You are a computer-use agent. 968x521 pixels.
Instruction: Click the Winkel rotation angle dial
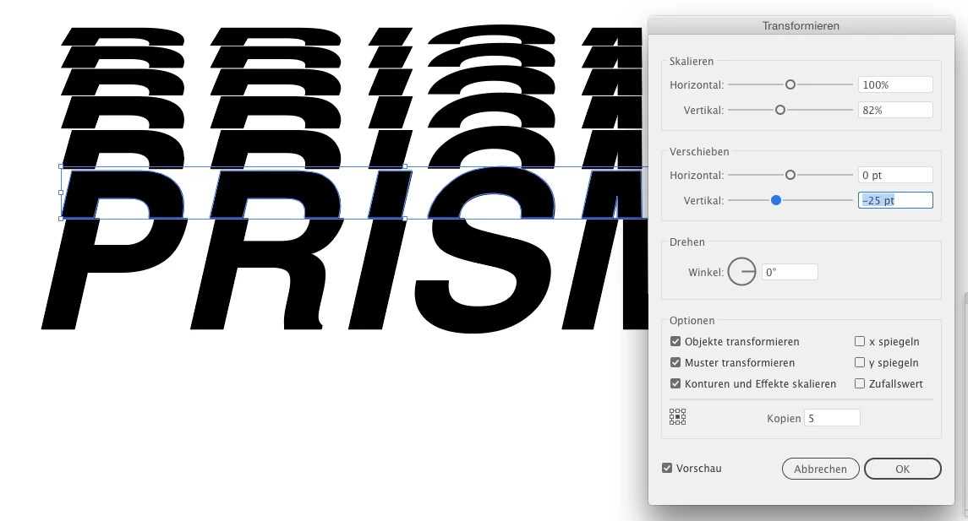[x=741, y=271]
